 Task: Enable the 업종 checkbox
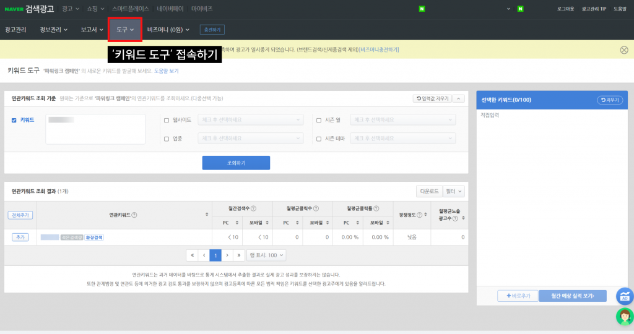click(167, 139)
